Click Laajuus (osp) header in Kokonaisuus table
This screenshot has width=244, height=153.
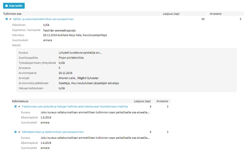click(142, 101)
